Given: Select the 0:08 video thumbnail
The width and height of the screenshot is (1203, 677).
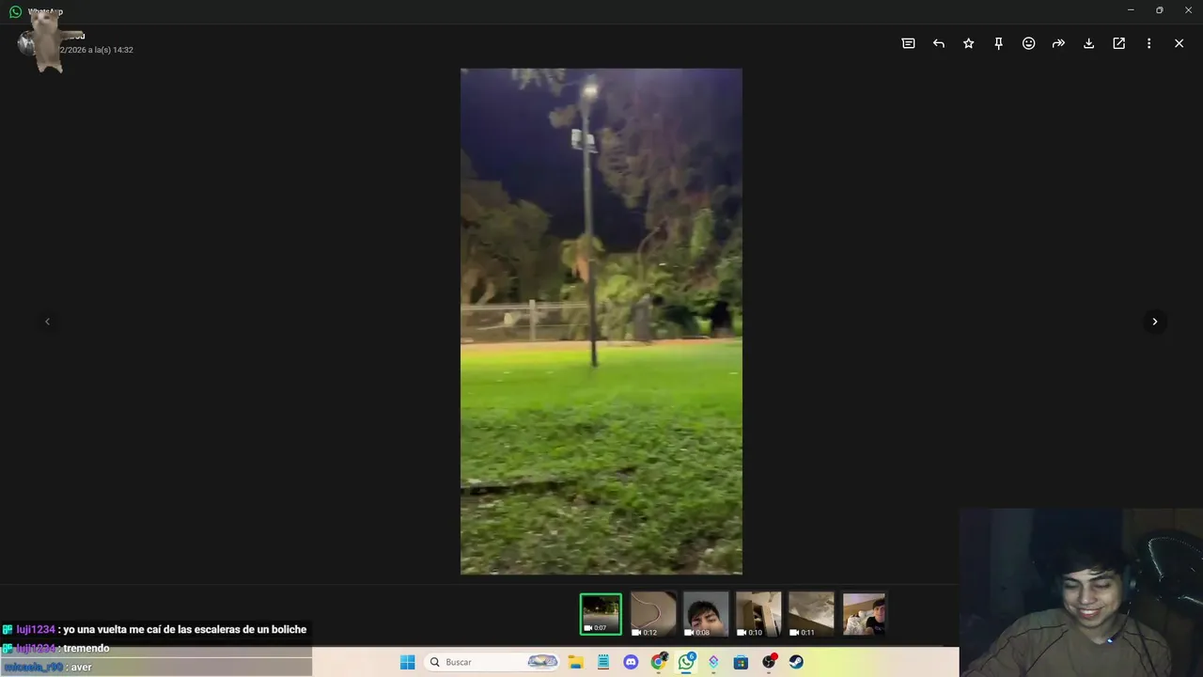Looking at the screenshot, I should point(706,614).
